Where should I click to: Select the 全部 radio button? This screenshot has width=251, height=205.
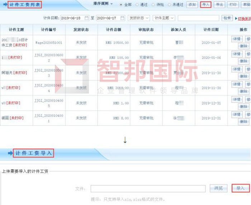pos(121,5)
